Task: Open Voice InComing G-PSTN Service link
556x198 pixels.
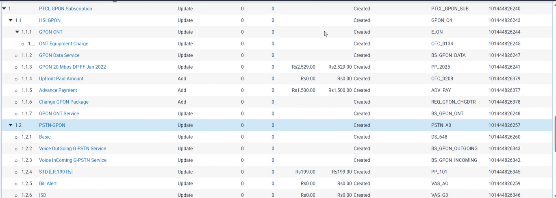Action: click(73, 160)
